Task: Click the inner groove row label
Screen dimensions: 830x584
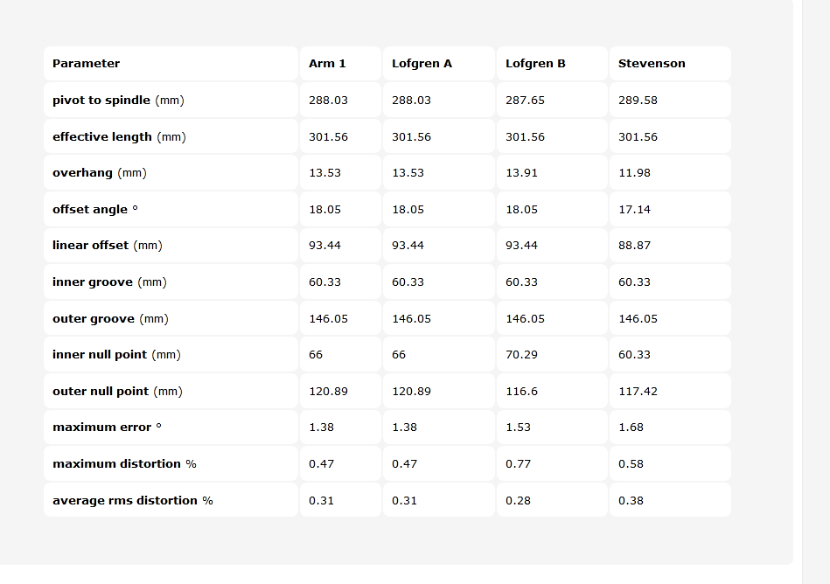Action: click(x=109, y=282)
